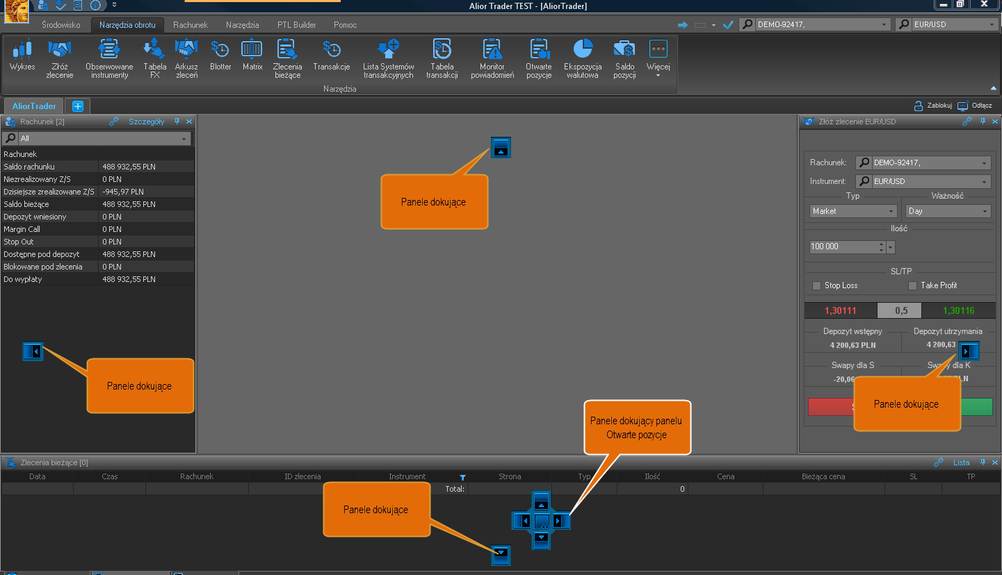This screenshot has width=1002, height=575.
Task: Click Saldo rachunku value 488 932,55 PLN
Action: click(x=129, y=167)
